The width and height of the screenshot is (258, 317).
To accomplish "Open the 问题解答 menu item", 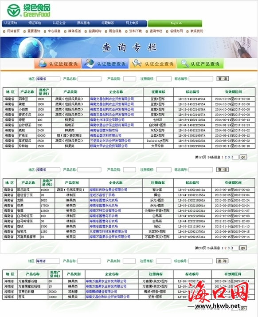I will point(108,23).
